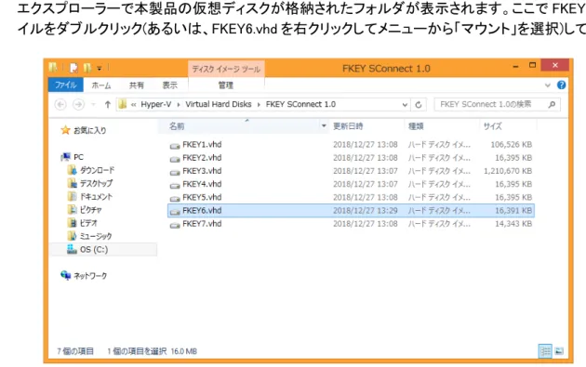Image resolution: width=586 pixels, height=367 pixels.
Task: Expand the arrow after Virtual Hard Disks
Action: click(259, 105)
